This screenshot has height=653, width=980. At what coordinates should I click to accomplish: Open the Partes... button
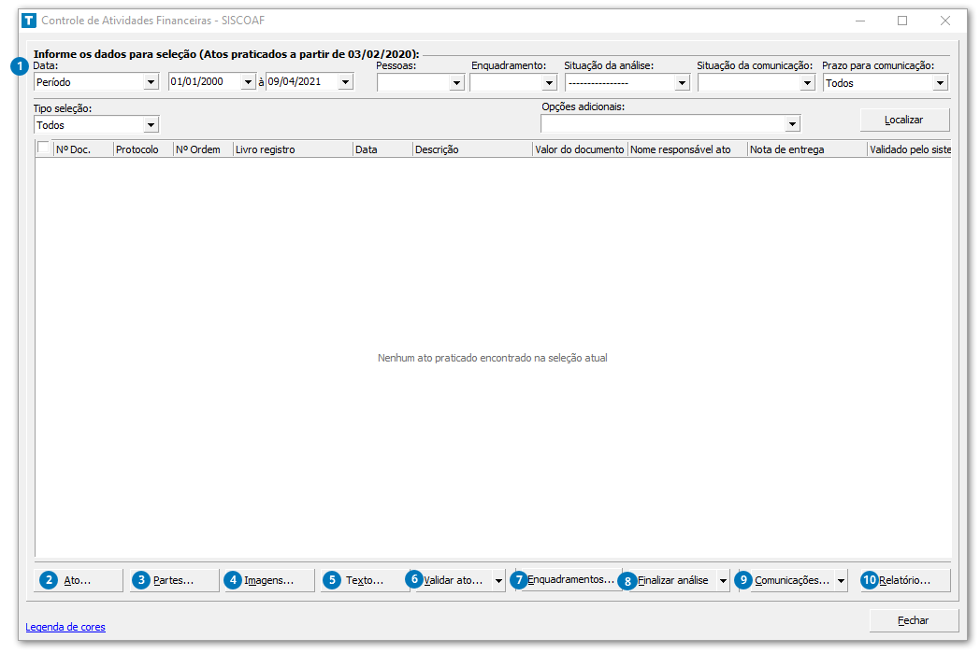click(x=174, y=580)
